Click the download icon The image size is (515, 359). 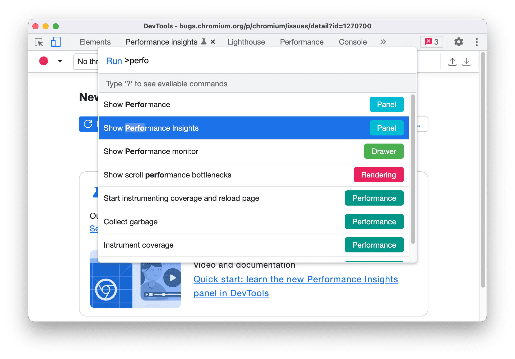coord(468,62)
